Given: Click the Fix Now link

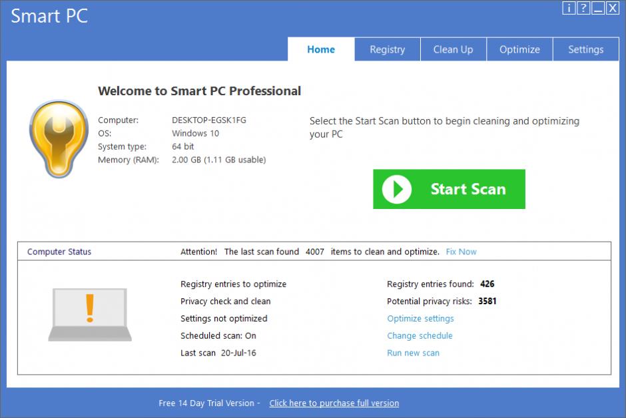Looking at the screenshot, I should pyautogui.click(x=461, y=252).
